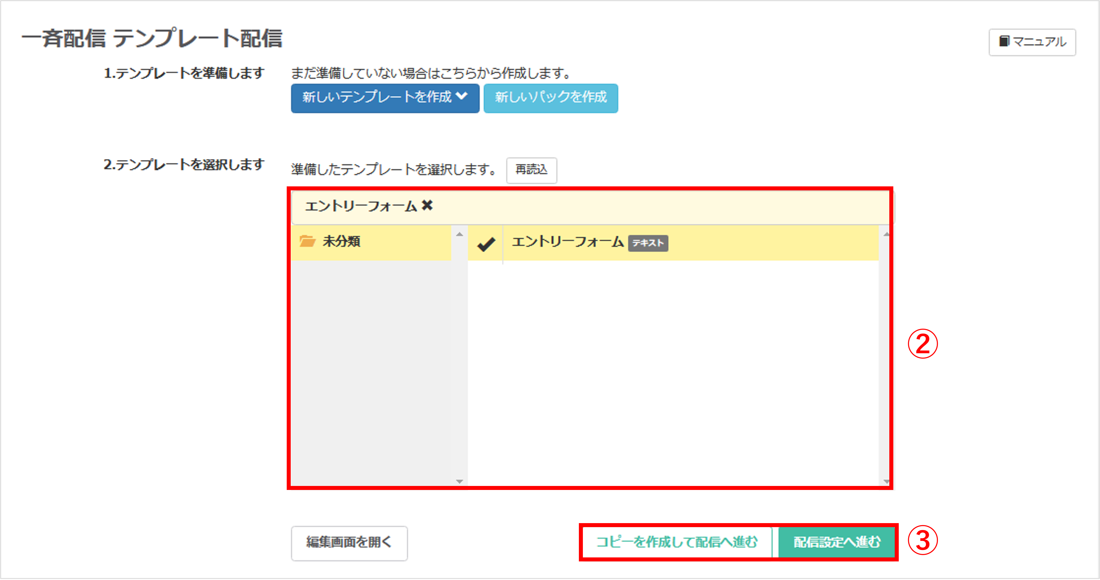Image resolution: width=1100 pixels, height=580 pixels.
Task: Remove selected エントリーフォーム with X icon
Action: click(427, 206)
